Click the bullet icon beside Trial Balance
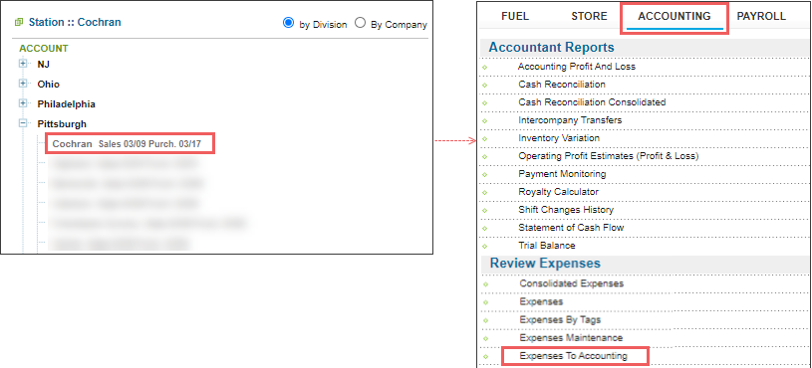The height and width of the screenshot is (368, 812). pos(485,246)
